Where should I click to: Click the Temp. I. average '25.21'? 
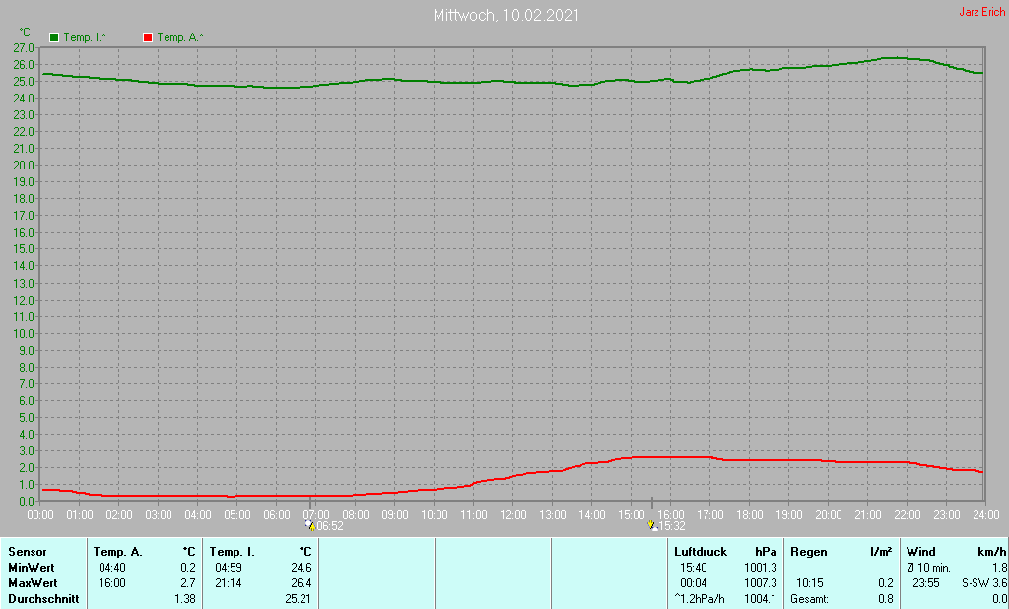click(298, 599)
